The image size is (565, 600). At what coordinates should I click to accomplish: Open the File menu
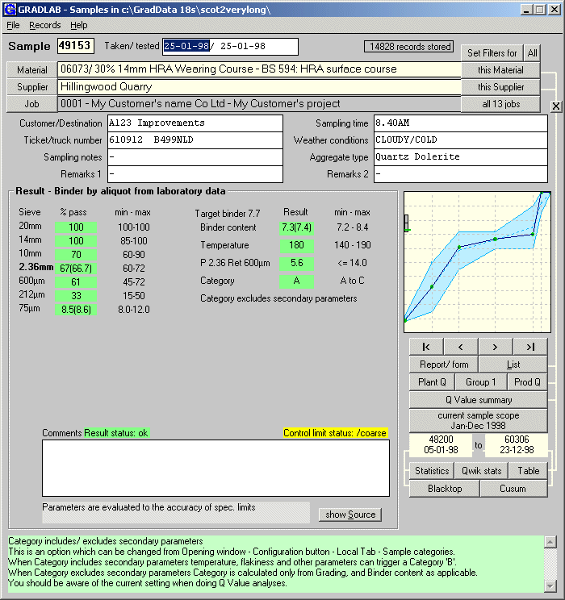coord(13,25)
